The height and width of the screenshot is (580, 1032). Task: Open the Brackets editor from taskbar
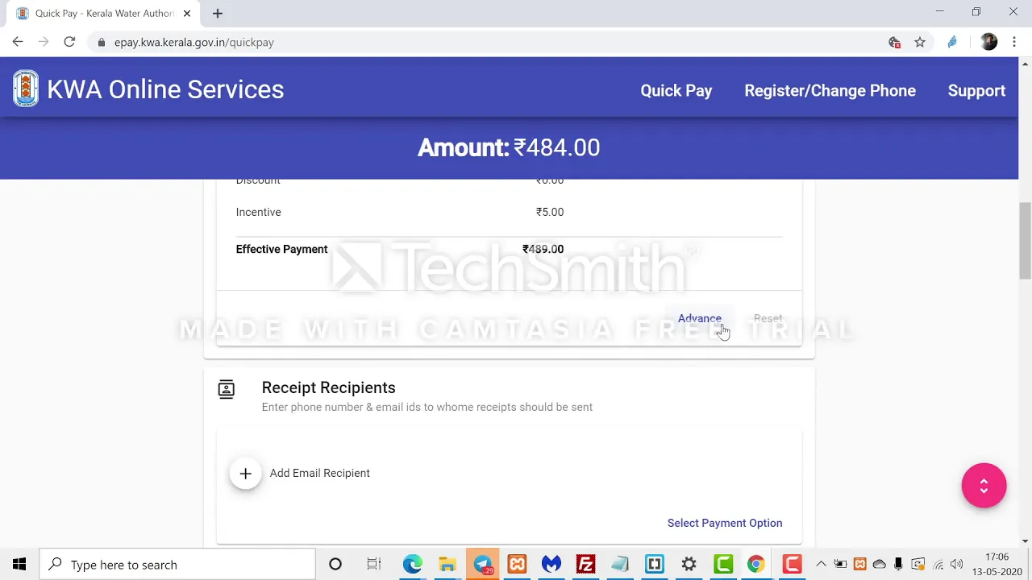pyautogui.click(x=655, y=565)
